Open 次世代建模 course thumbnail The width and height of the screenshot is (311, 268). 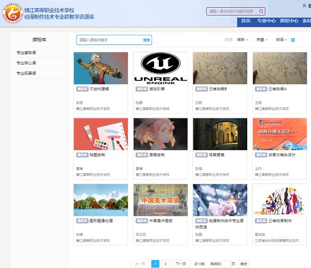(101, 68)
